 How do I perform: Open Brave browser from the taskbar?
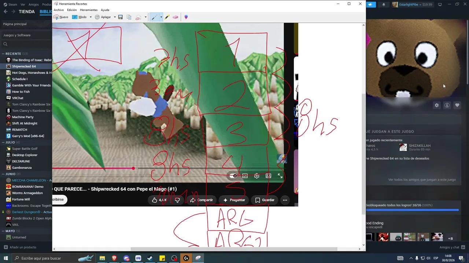click(114, 258)
